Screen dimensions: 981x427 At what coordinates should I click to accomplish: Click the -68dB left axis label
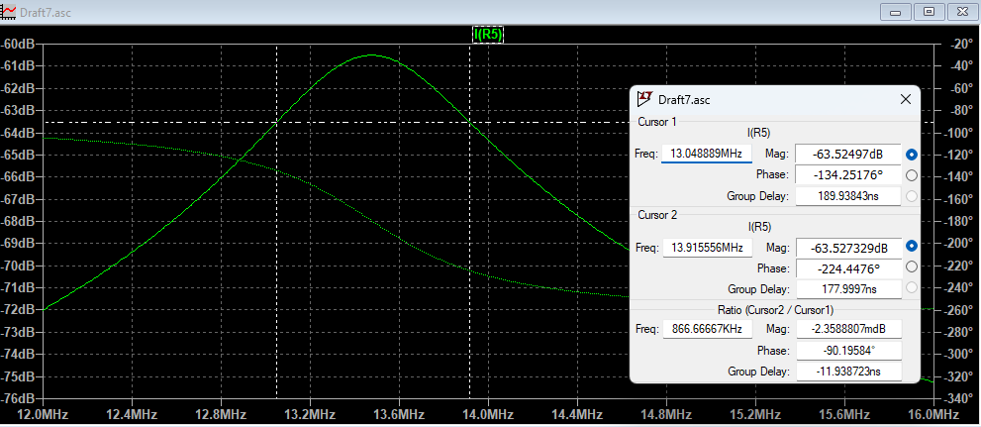click(x=18, y=222)
